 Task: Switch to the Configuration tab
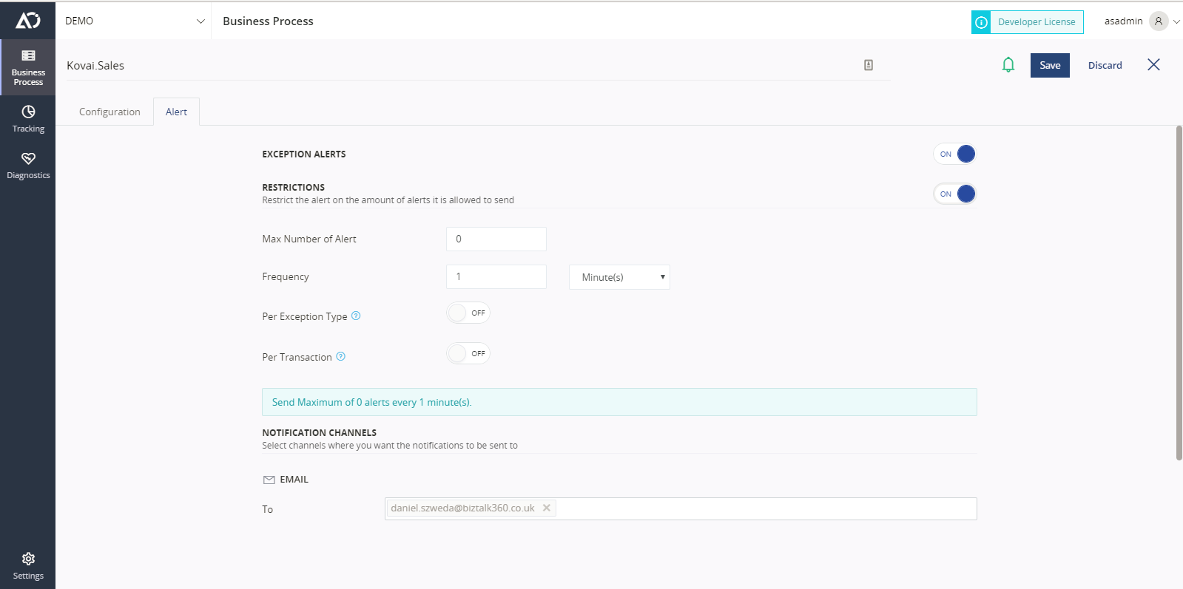[109, 112]
